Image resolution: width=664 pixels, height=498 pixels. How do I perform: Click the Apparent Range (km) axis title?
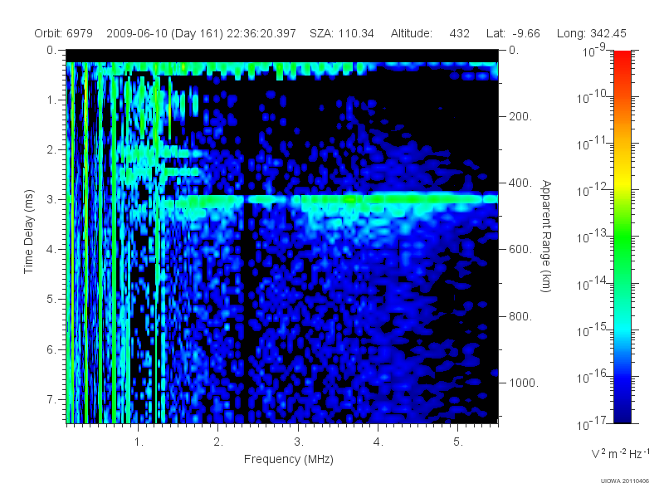546,236
